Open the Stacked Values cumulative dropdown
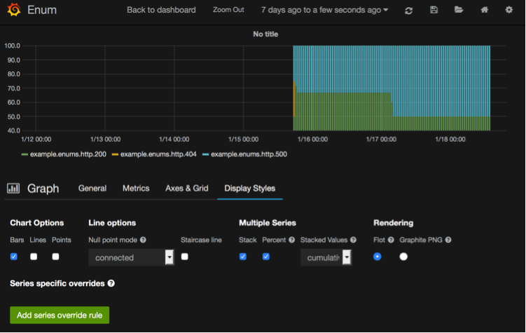Viewport: 526px width, 333px height. tap(326, 257)
